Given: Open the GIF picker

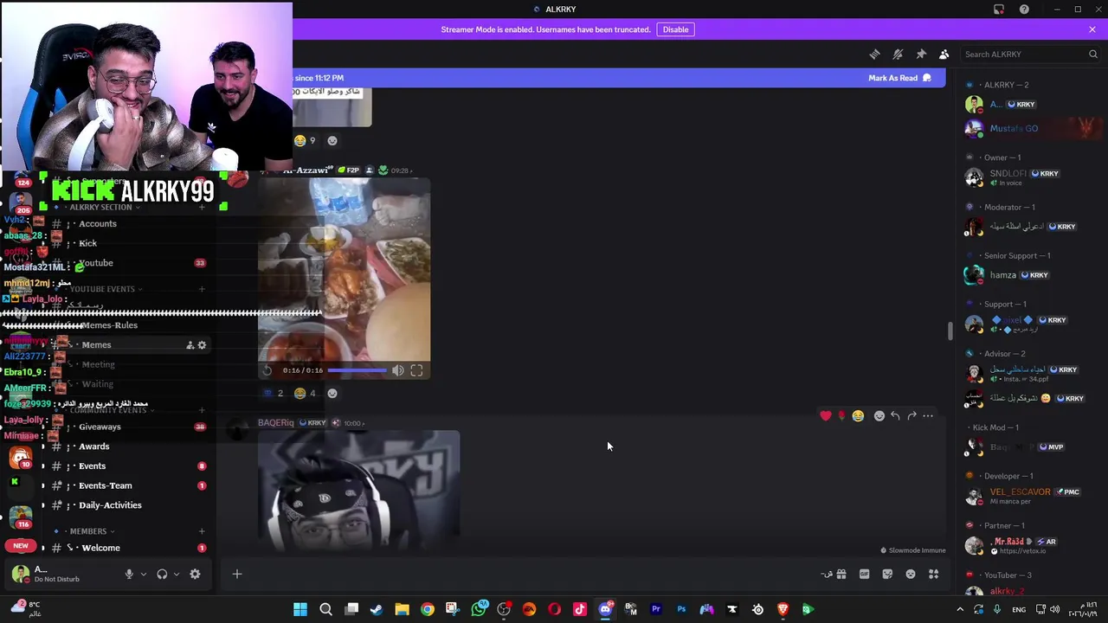Looking at the screenshot, I should pyautogui.click(x=864, y=574).
